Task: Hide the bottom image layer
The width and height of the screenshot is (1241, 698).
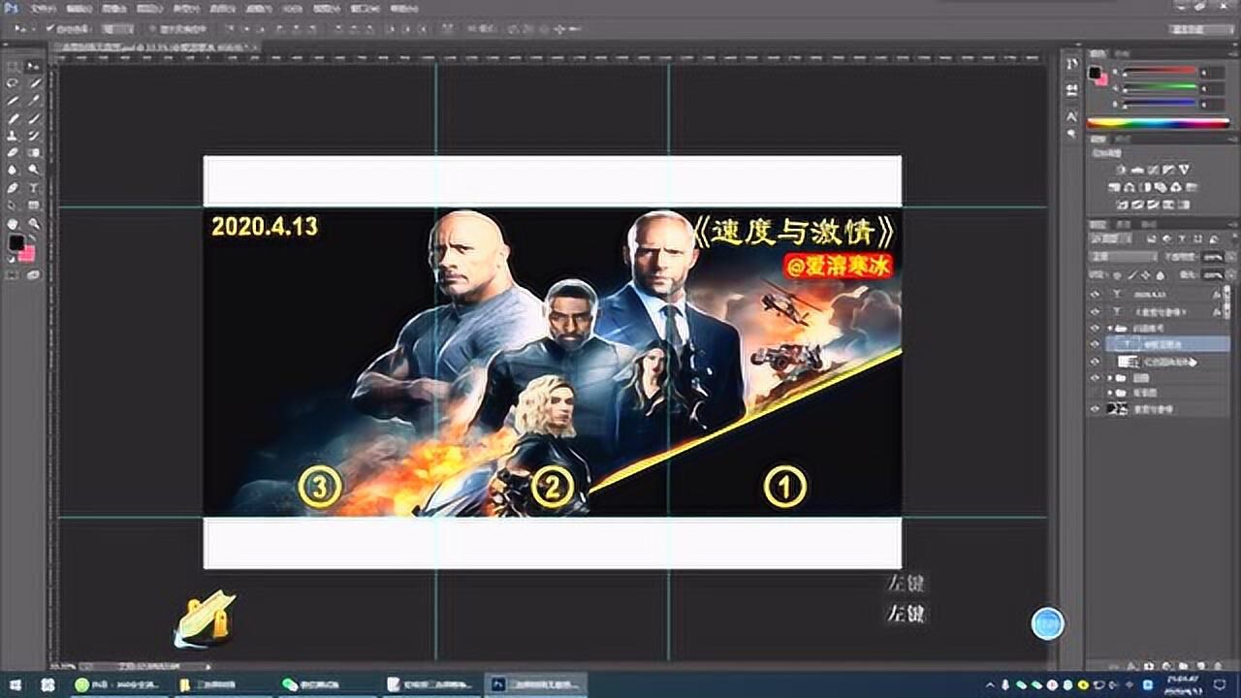Action: point(1095,409)
